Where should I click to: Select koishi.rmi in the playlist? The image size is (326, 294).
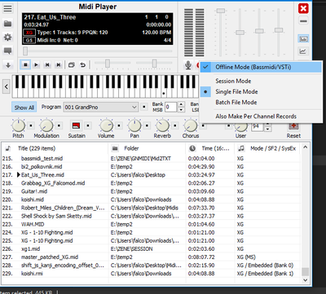tap(32, 274)
